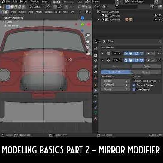
Task: Open the Add Modifier dropdown
Action: click(131, 48)
